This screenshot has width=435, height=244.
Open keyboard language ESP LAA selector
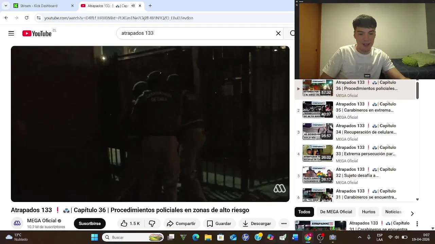380,237
